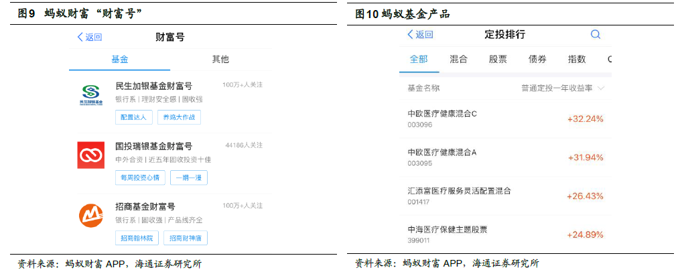Click the +31.94% return value
Image resolution: width=680 pixels, height=274 pixels.
(586, 157)
